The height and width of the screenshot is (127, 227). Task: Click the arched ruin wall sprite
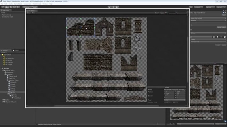[104, 27]
